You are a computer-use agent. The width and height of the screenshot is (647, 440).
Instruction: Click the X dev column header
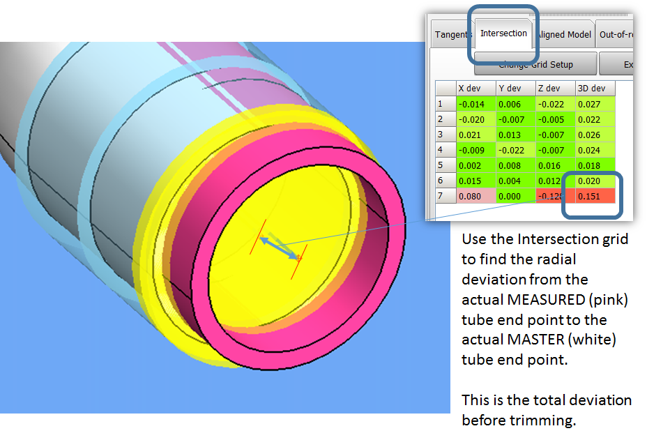(475, 89)
